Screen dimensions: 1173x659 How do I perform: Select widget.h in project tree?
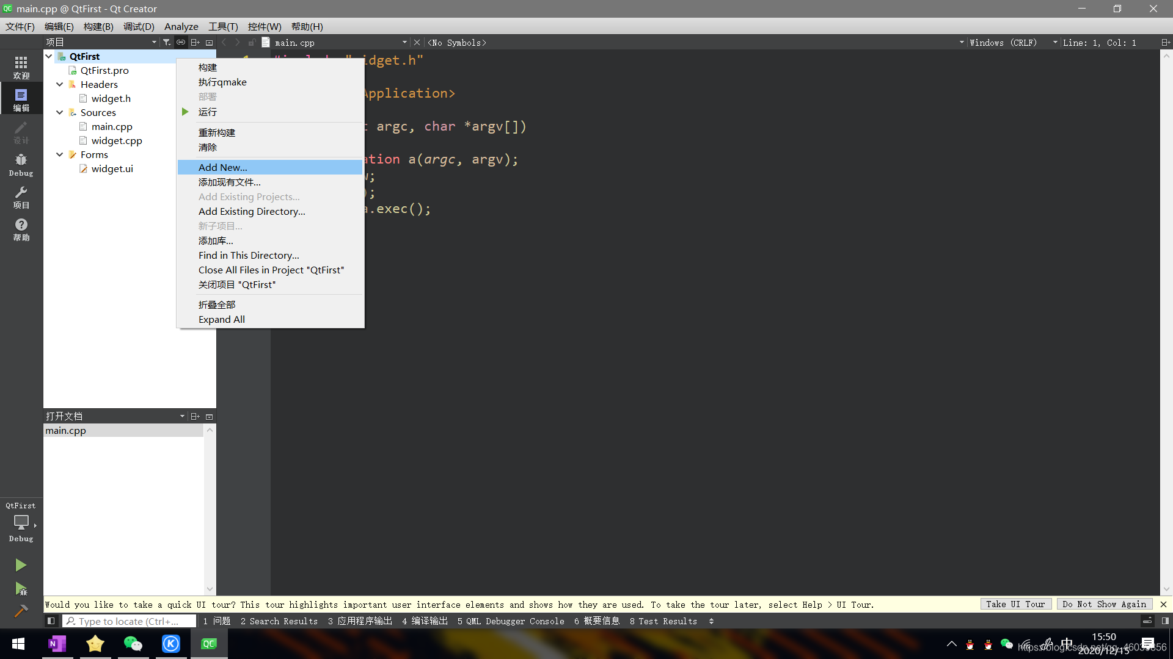[111, 98]
